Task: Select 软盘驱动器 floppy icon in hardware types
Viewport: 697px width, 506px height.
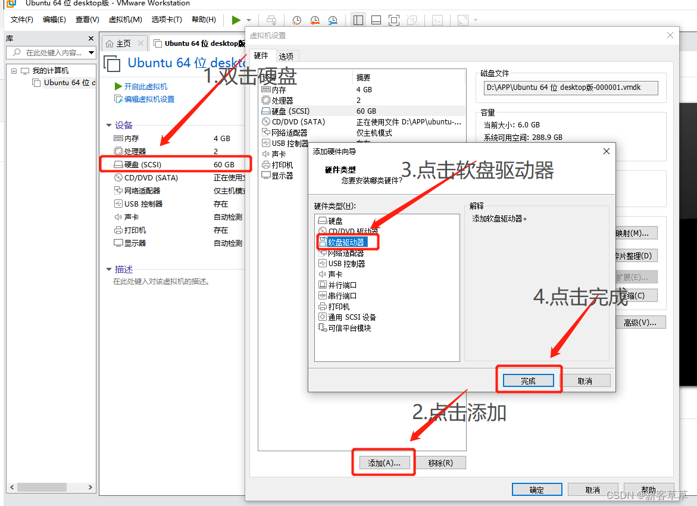Action: tap(323, 242)
